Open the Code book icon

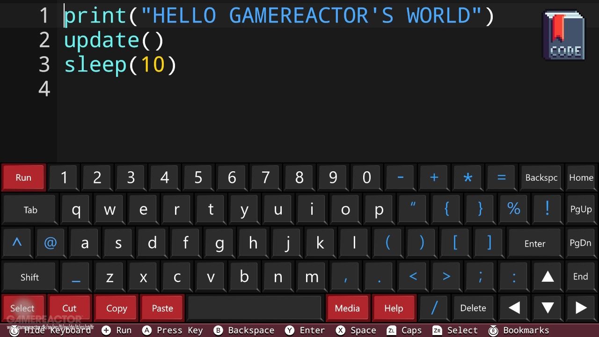point(564,36)
